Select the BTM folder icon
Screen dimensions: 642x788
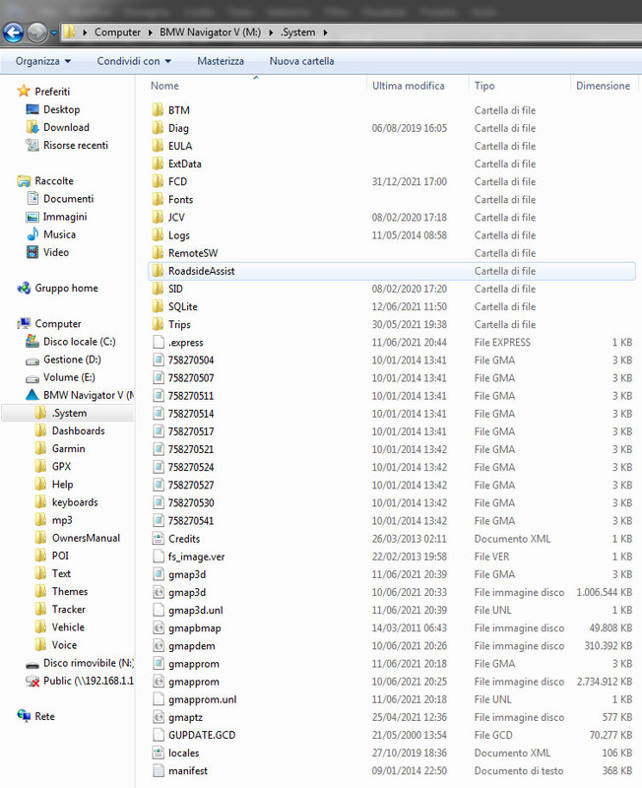[x=158, y=110]
